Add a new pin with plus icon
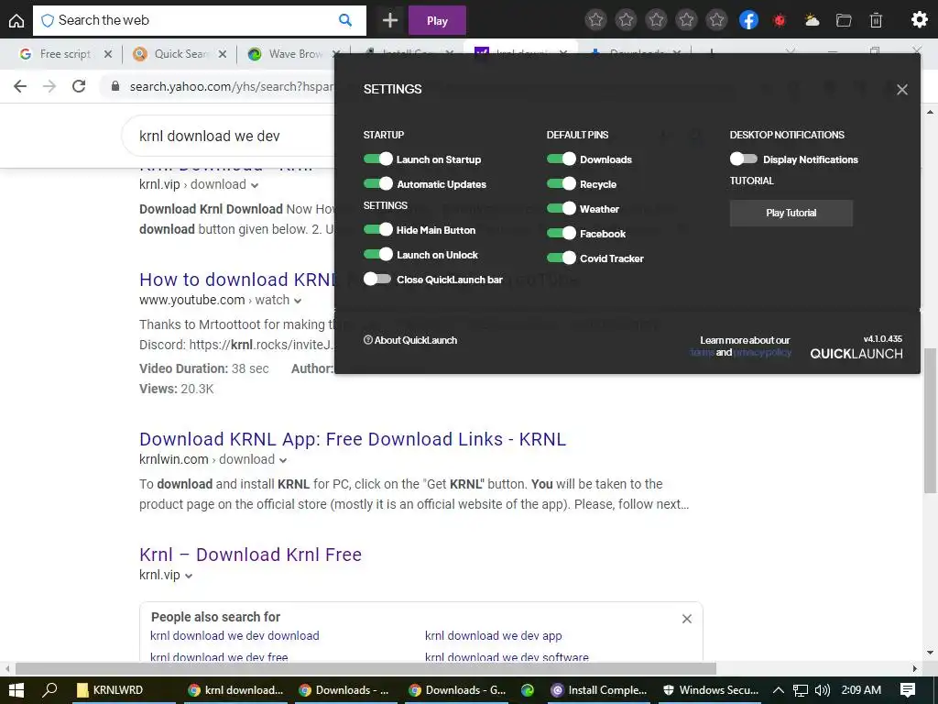This screenshot has width=938, height=704. (x=390, y=20)
